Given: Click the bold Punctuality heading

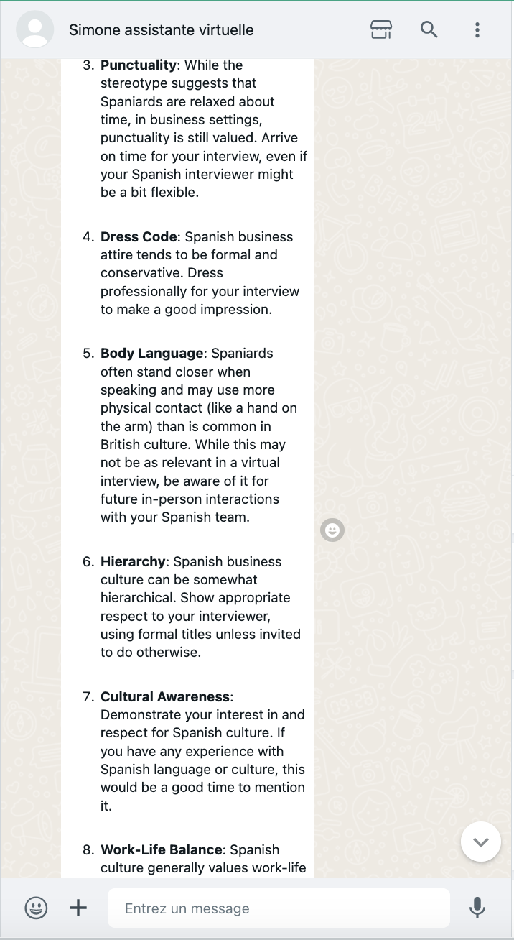Looking at the screenshot, I should (x=138, y=65).
